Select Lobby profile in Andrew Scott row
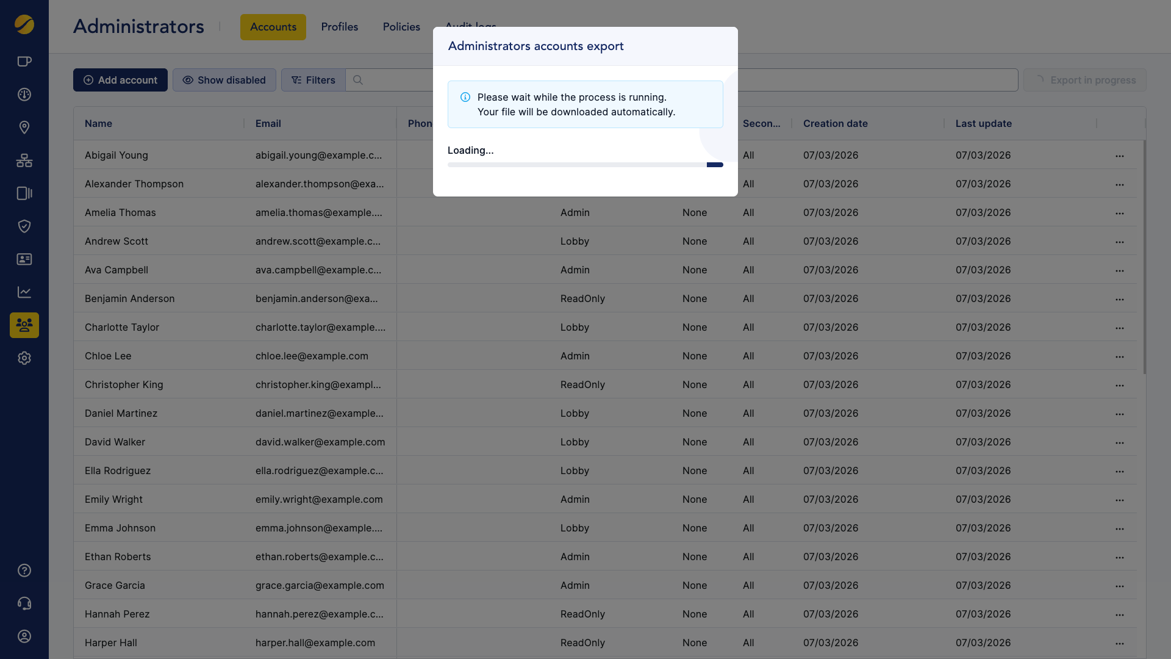The image size is (1171, 659). [x=575, y=241]
